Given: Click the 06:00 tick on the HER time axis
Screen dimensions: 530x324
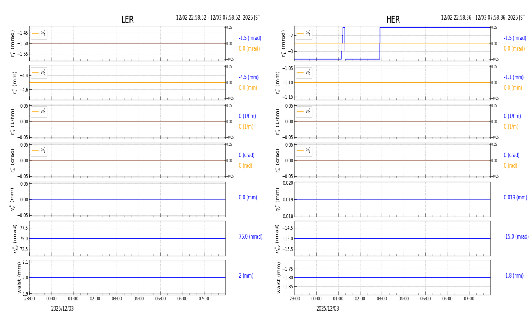Looking at the screenshot, I should point(447,299).
